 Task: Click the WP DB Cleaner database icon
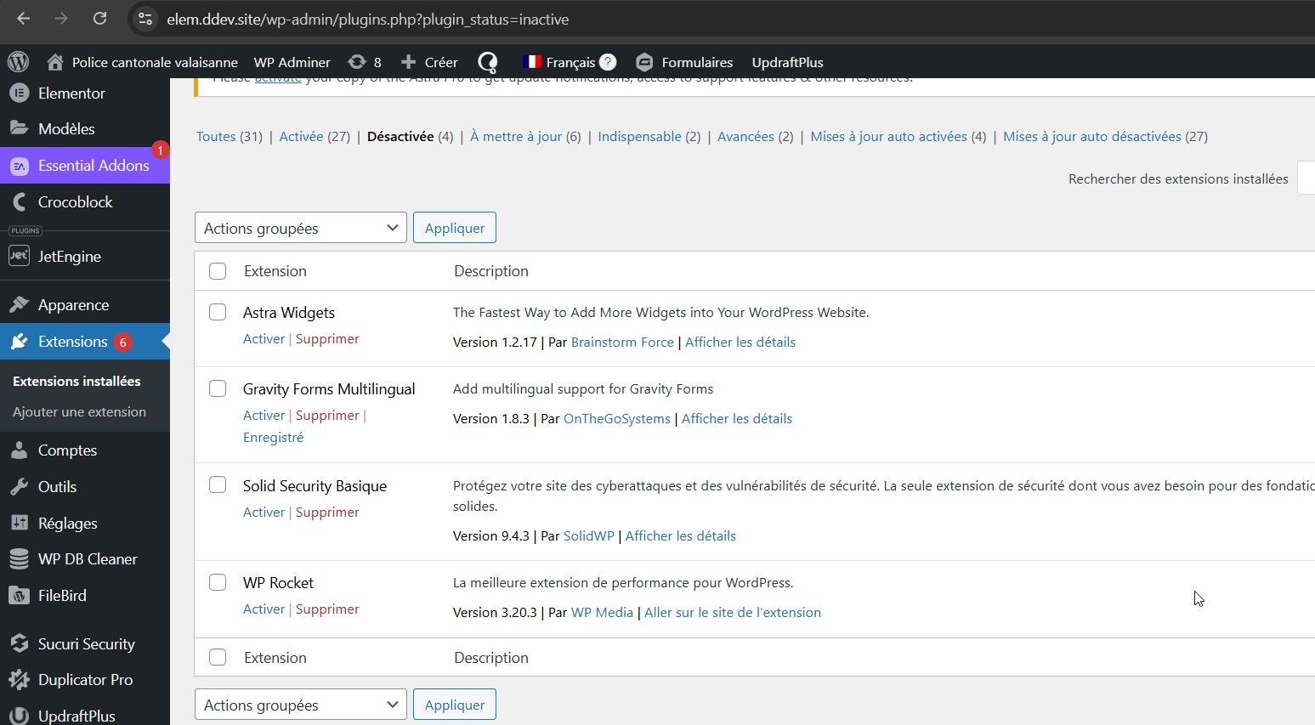pos(19,559)
